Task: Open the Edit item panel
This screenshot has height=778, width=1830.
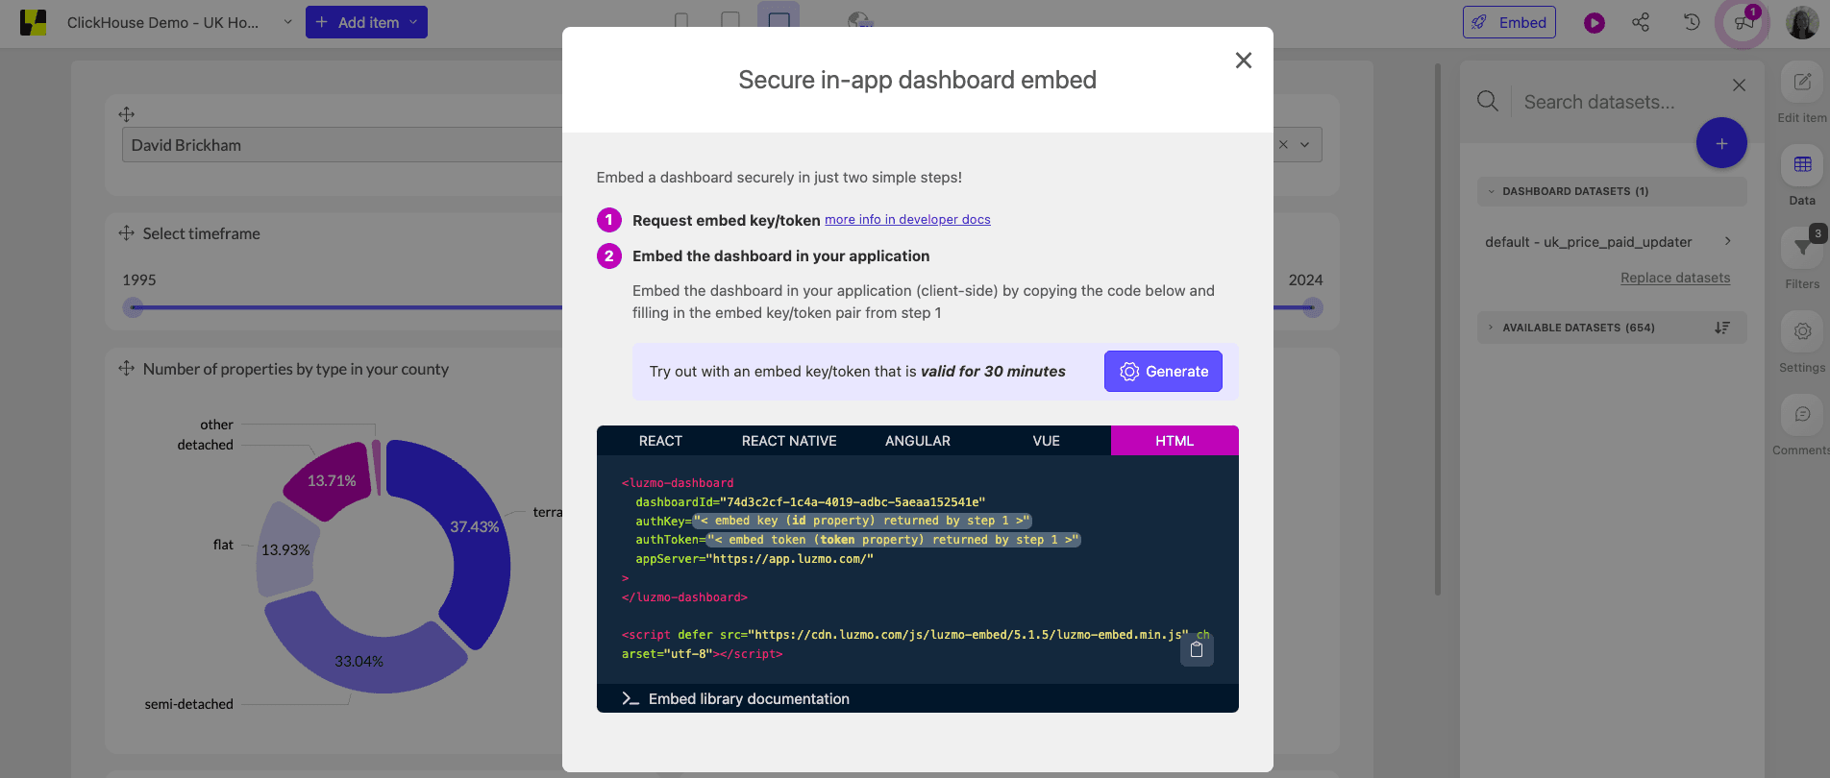Action: pyautogui.click(x=1802, y=84)
